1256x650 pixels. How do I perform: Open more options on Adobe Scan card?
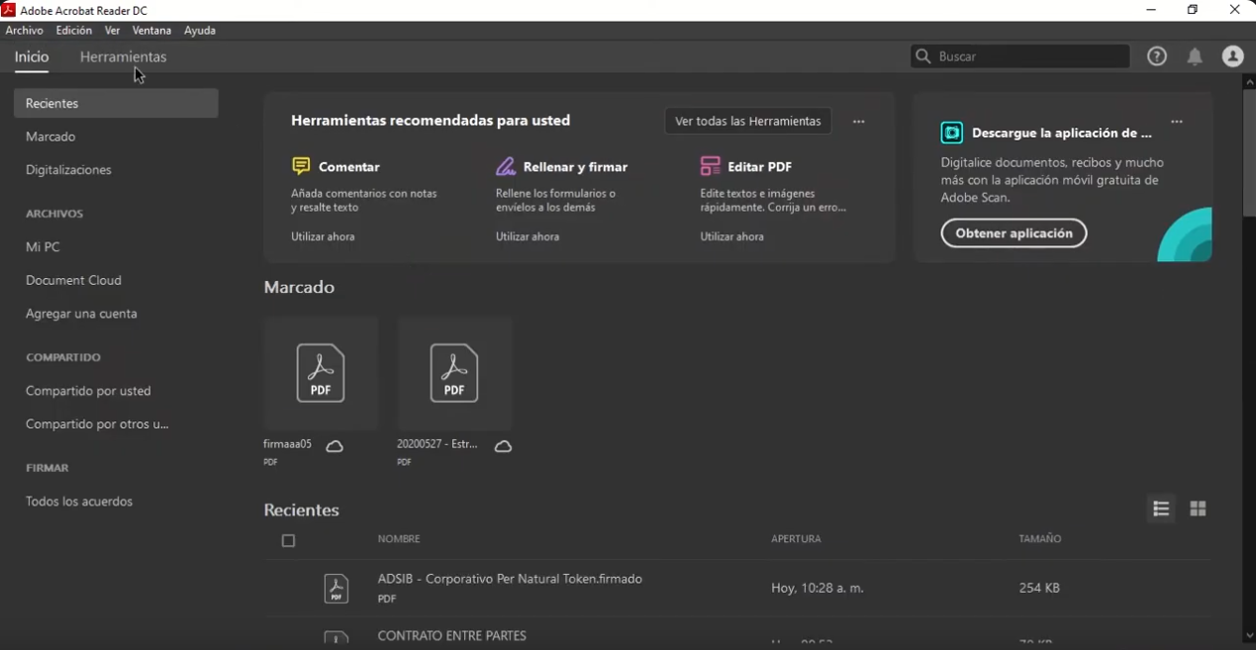coord(1177,122)
